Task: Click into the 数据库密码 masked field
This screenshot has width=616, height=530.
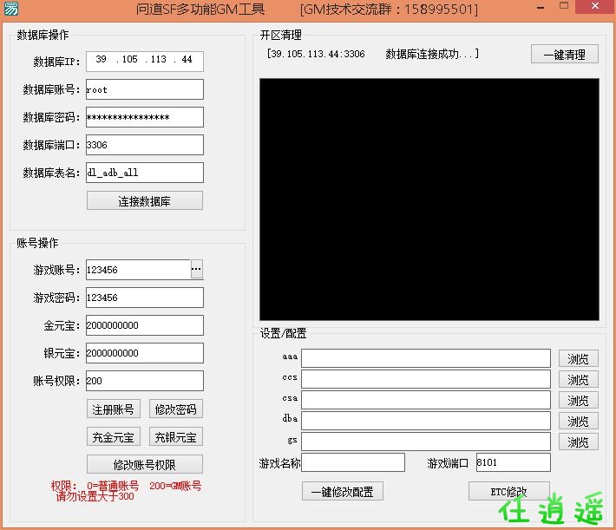Action: (x=144, y=117)
